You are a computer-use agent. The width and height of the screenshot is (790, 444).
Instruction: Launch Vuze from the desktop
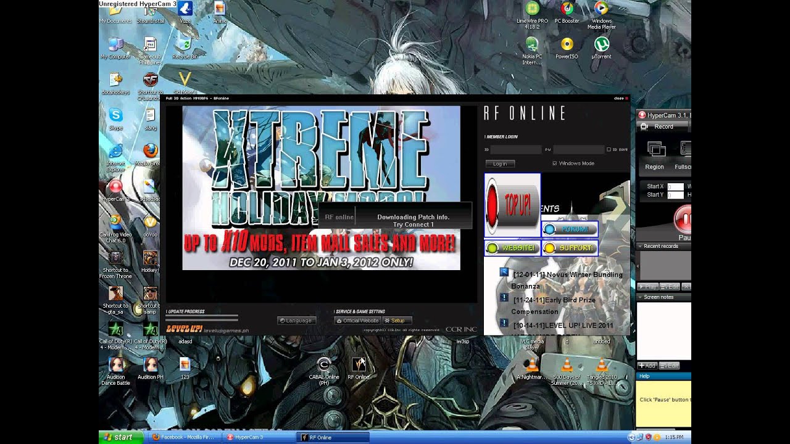(x=185, y=12)
